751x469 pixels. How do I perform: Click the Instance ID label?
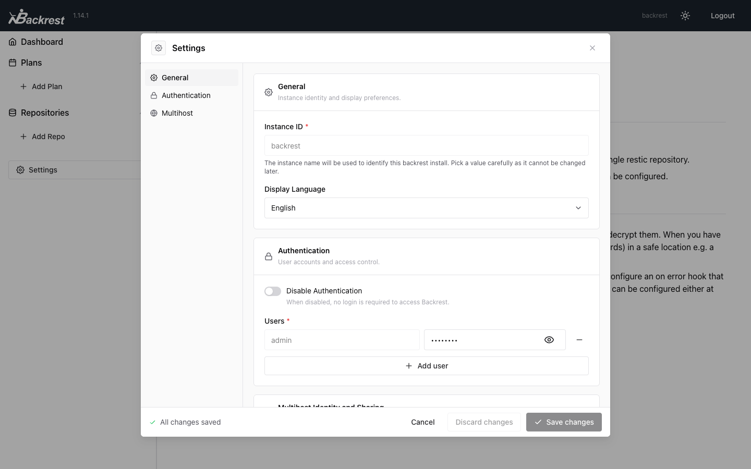[x=284, y=127]
